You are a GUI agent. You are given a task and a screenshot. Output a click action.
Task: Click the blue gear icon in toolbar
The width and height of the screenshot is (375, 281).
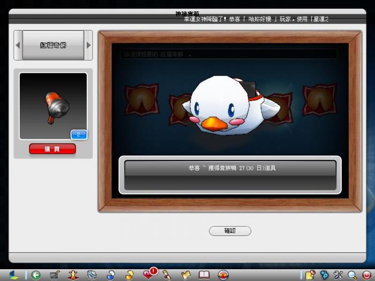pyautogui.click(x=92, y=275)
